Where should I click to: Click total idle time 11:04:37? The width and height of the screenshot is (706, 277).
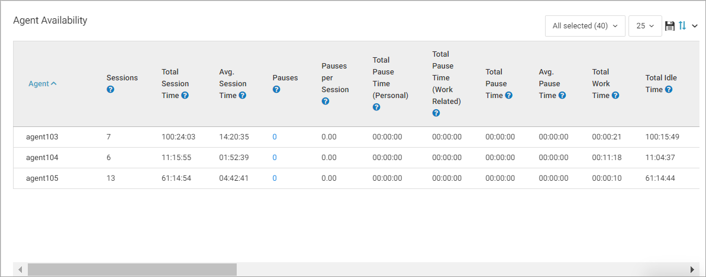click(660, 157)
